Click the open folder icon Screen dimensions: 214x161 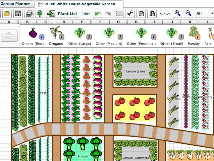point(7,14)
